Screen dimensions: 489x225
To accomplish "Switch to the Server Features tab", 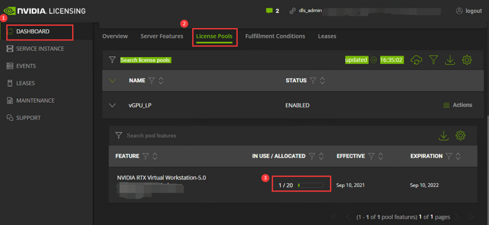I will click(162, 36).
